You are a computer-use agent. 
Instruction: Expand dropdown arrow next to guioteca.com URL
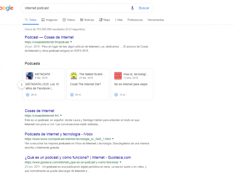(121, 162)
